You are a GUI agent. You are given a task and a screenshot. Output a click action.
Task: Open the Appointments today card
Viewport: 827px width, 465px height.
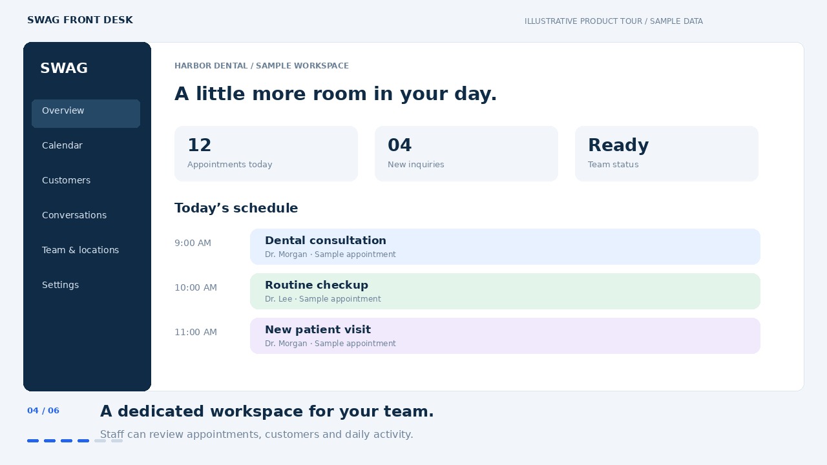pos(266,154)
